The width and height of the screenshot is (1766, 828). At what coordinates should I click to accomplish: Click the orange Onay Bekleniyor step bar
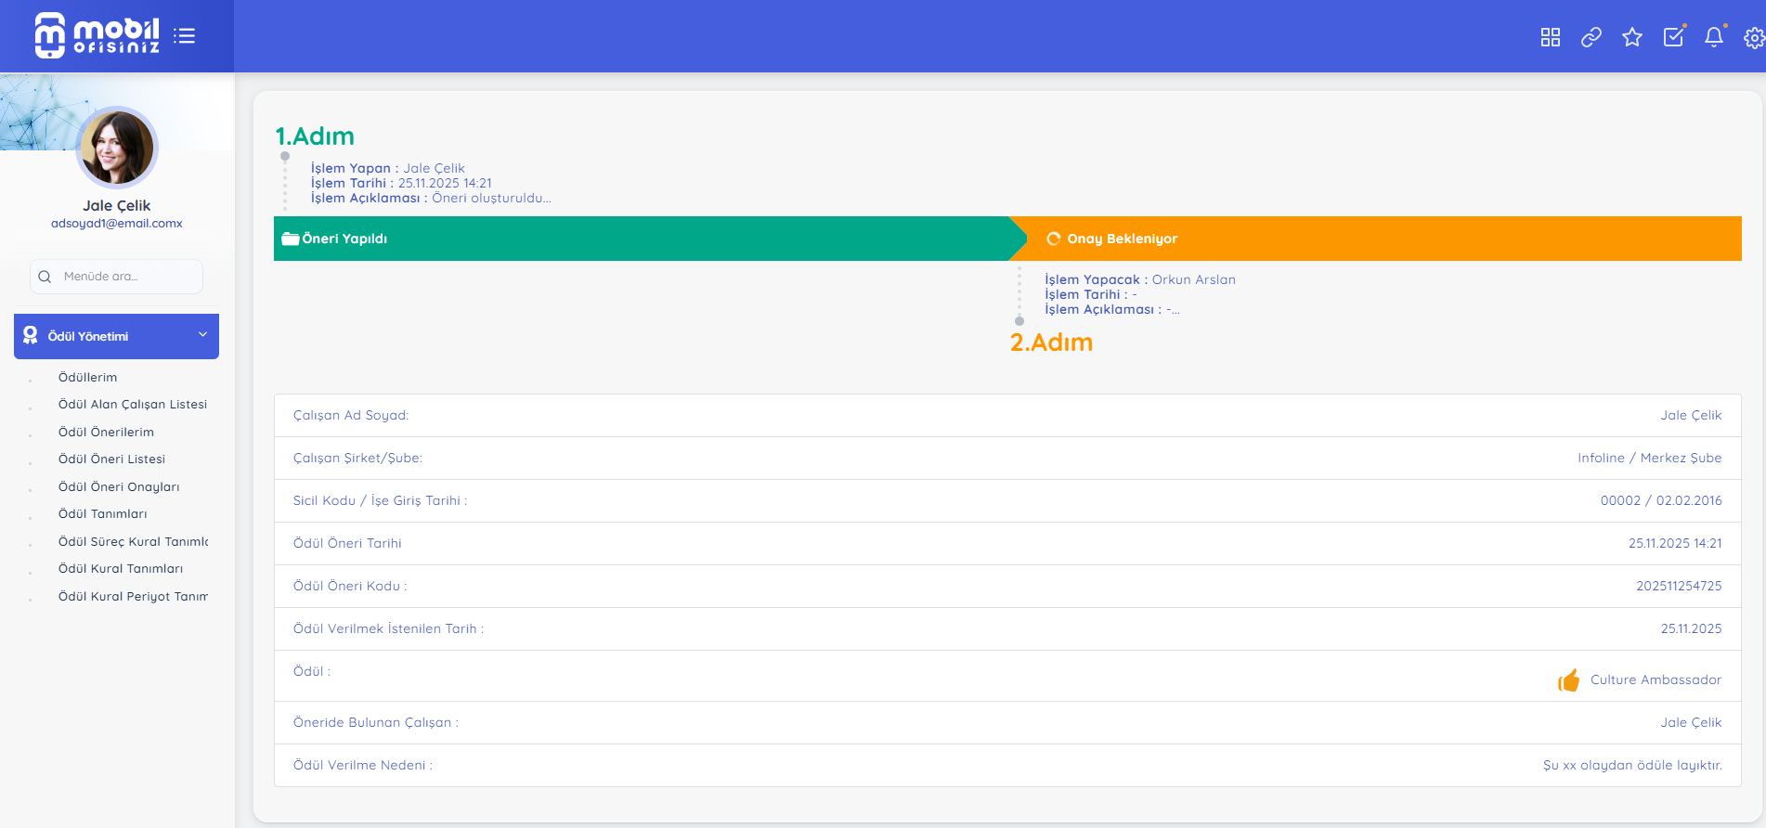[x=1374, y=239]
